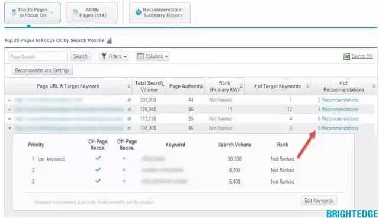This screenshot has height=218, width=379.
Task: Sort by Page URL & Target Keyword column
Action: [68, 86]
